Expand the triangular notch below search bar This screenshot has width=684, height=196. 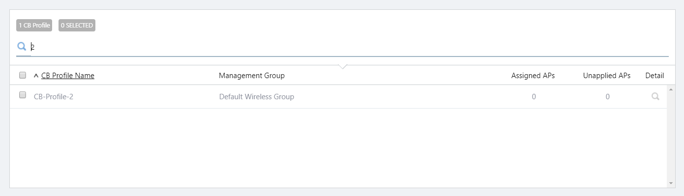(x=343, y=66)
